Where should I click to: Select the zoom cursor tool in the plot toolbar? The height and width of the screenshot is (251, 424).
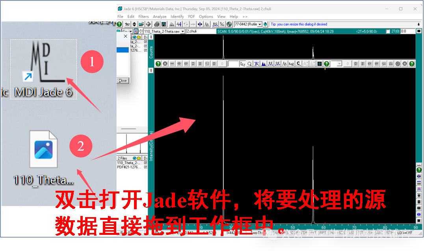pyautogui.click(x=243, y=64)
